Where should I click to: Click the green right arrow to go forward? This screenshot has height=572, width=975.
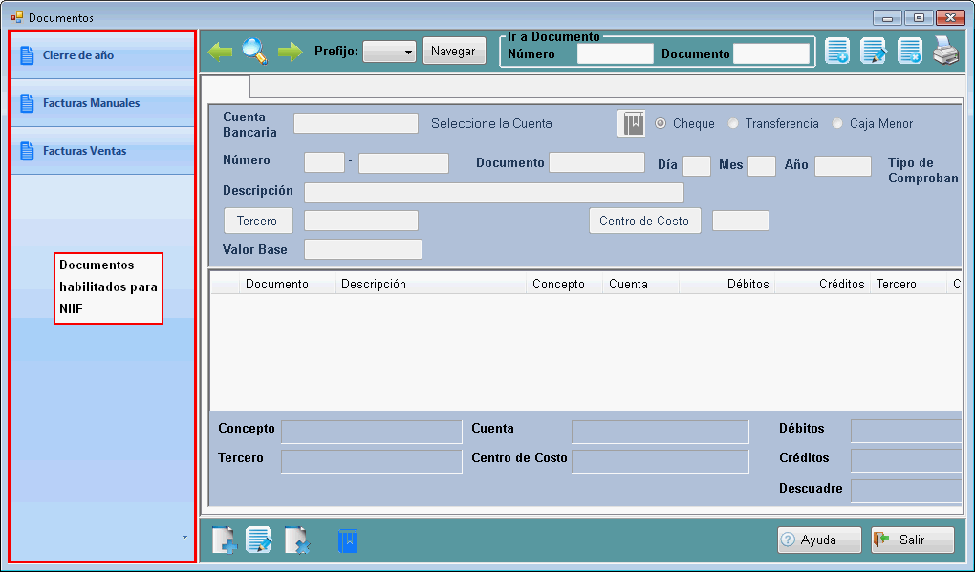pyautogui.click(x=290, y=52)
